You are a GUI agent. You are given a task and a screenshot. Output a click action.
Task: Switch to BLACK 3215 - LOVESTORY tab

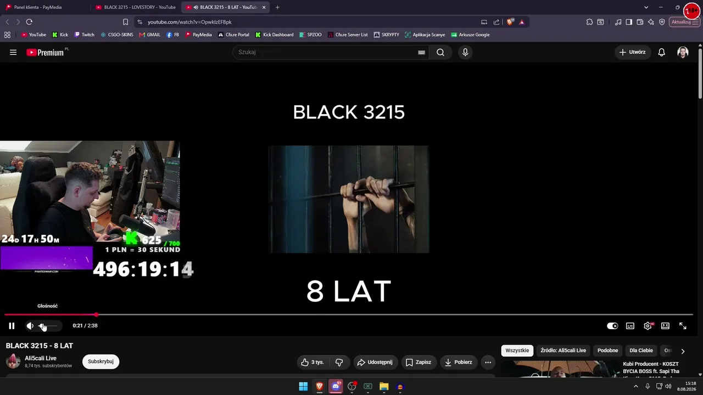[136, 7]
